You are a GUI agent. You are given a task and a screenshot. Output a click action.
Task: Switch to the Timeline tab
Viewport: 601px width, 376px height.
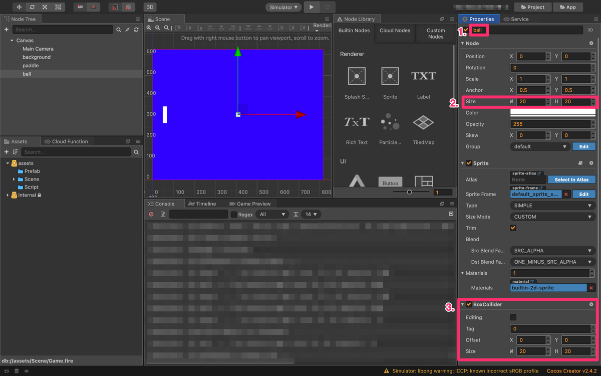pos(202,204)
